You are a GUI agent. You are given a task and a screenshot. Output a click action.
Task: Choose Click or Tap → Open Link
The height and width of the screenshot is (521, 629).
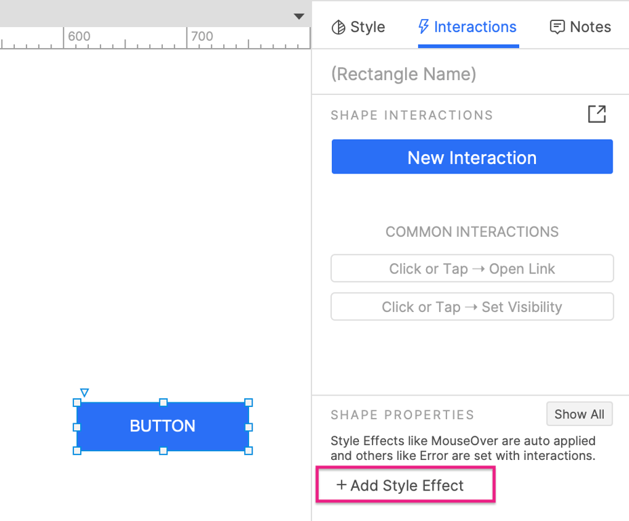(x=472, y=269)
